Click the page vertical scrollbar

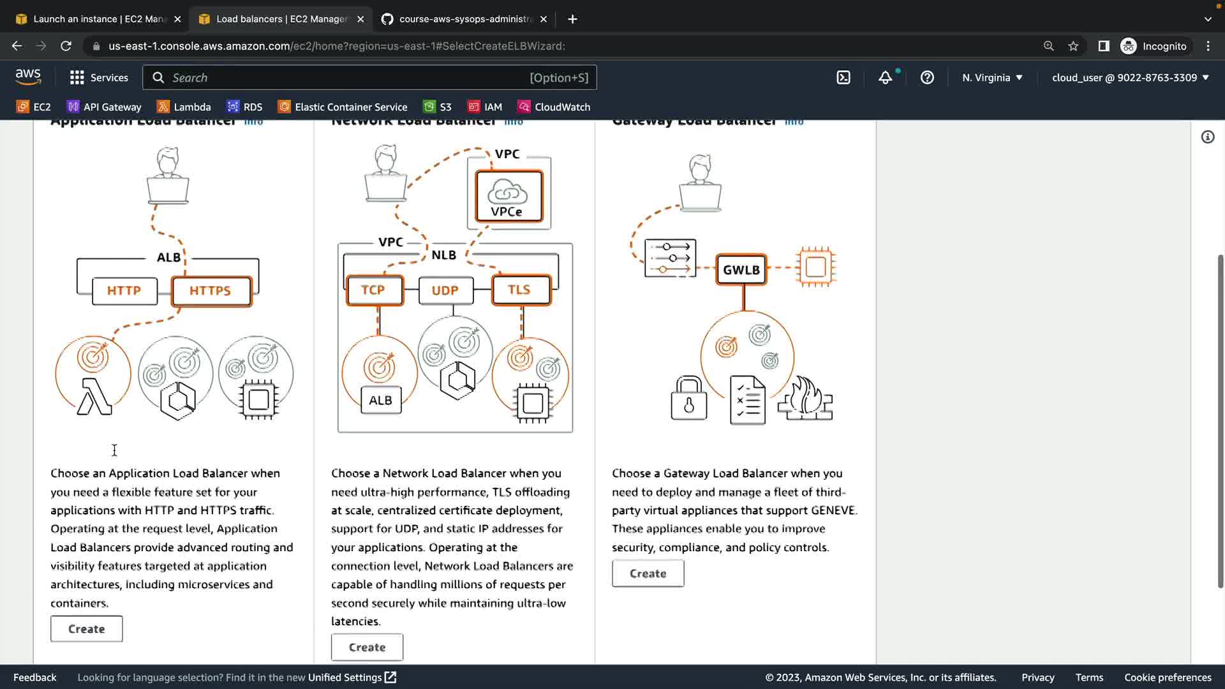pyautogui.click(x=1220, y=421)
